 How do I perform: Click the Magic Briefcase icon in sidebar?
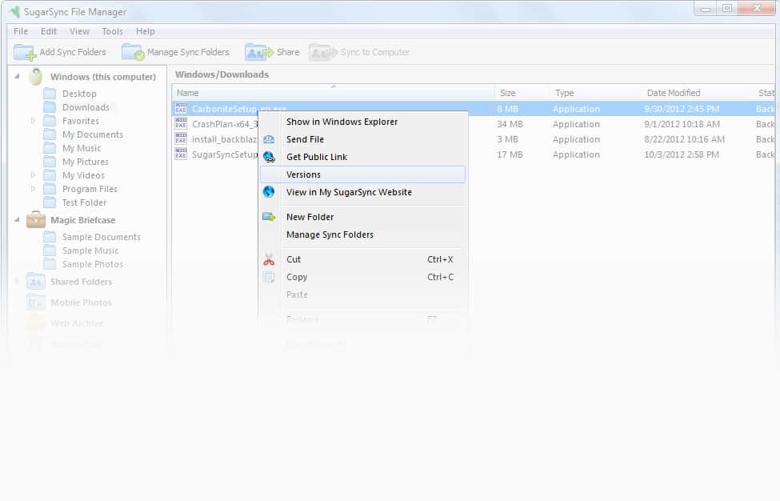36,220
